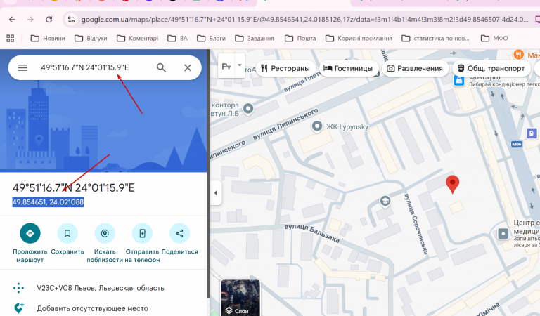540x316 pixels.
Task: Filter by Общ. транспорт chip
Action: coord(491,68)
